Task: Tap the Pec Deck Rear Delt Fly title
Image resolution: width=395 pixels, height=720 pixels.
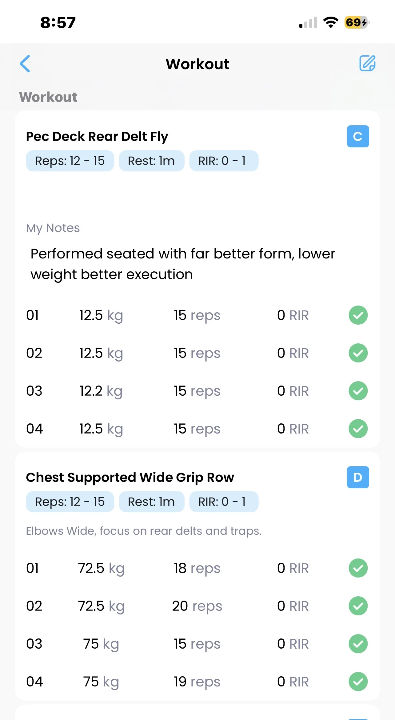Action: coord(97,136)
